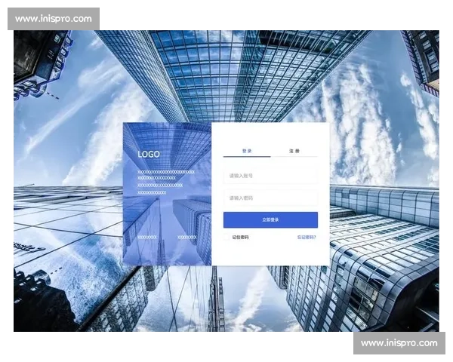Click the bottom-right www.inispro.com watermark
The width and height of the screenshot is (453, 362).
click(x=399, y=343)
